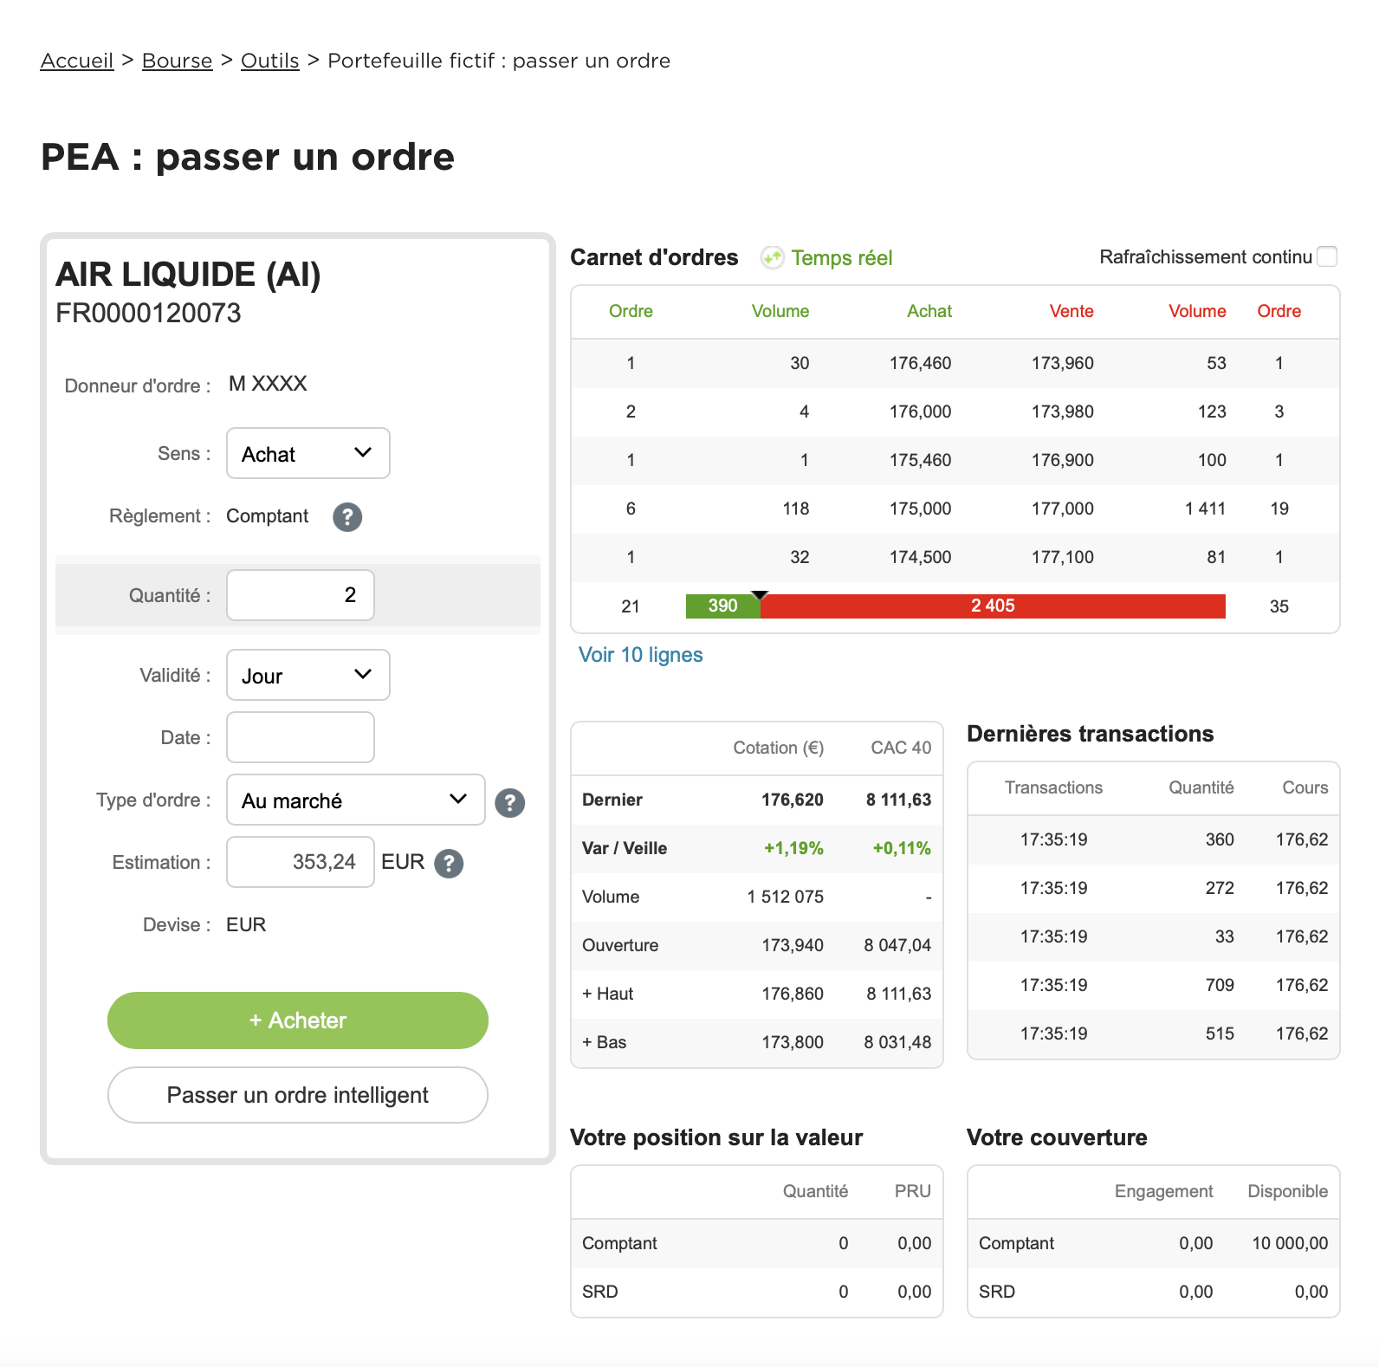Viewport: 1379px width, 1367px height.
Task: Select Vente price 176,900
Action: [1062, 460]
